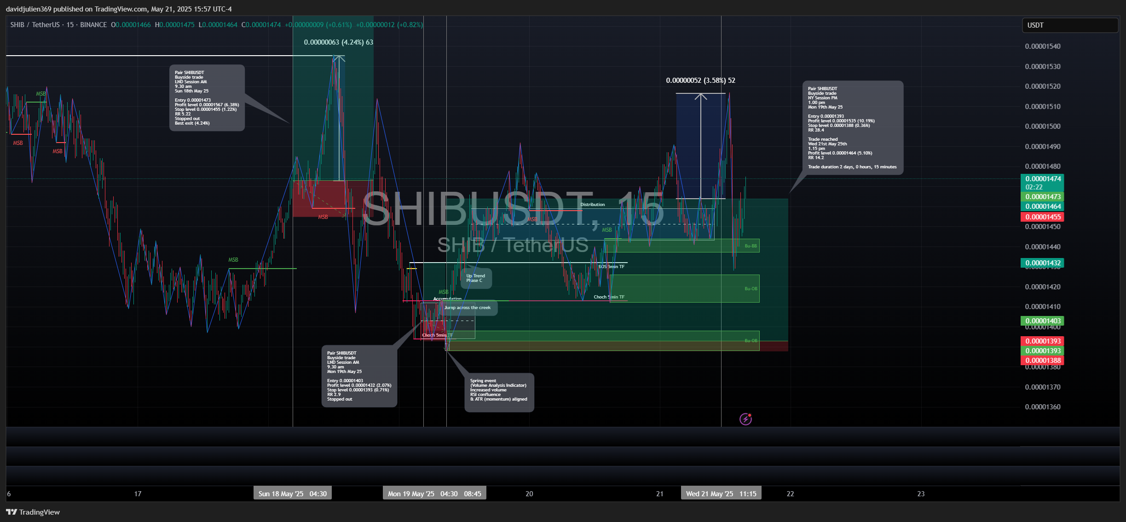
Task: Click the red 0.00001388 price label
Action: coord(1042,361)
